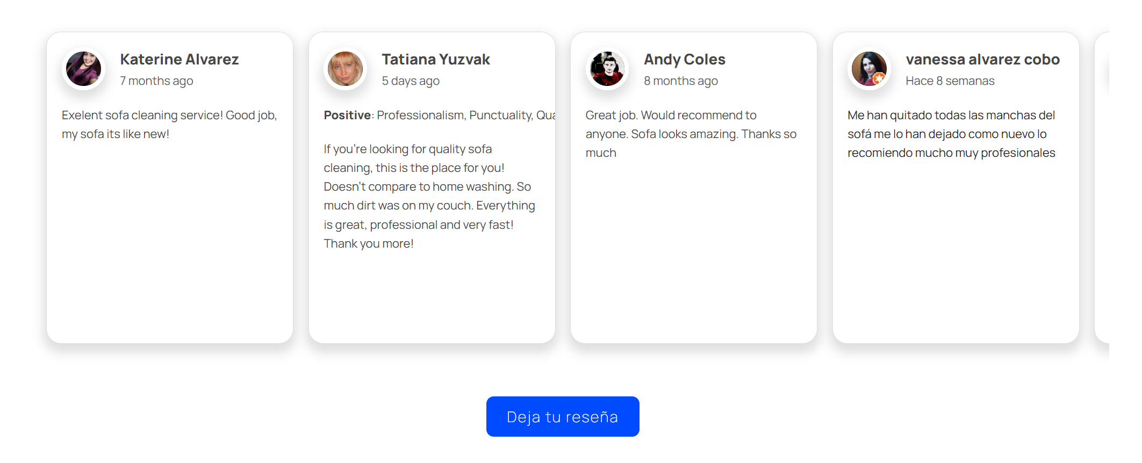Click Tatiana Yuzvak's profile photo
Viewport: 1142px width, 463px height.
tap(345, 69)
